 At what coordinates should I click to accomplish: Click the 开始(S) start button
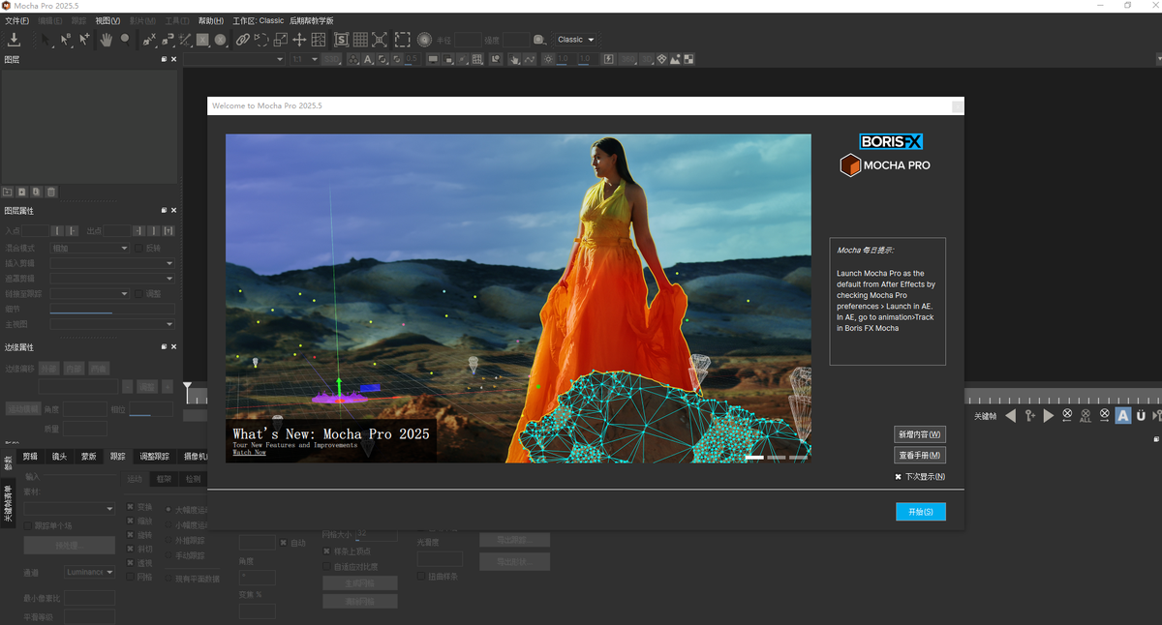921,512
